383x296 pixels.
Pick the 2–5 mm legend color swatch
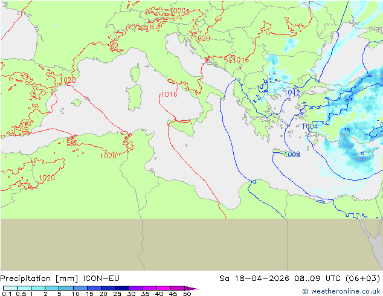click(x=52, y=288)
